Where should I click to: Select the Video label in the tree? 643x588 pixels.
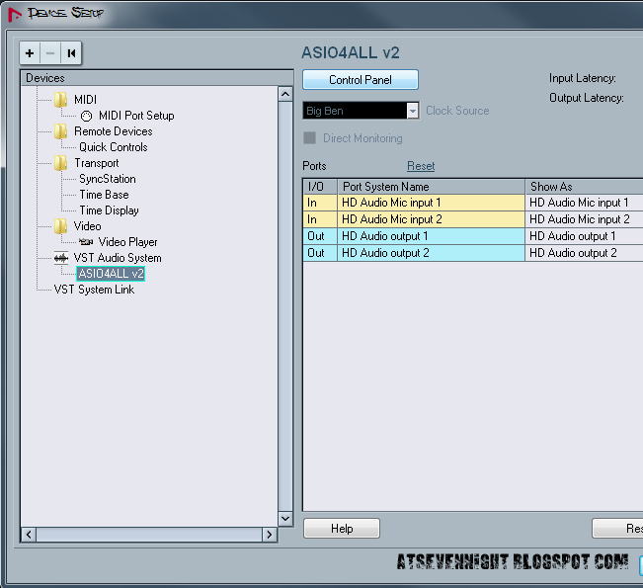point(87,226)
